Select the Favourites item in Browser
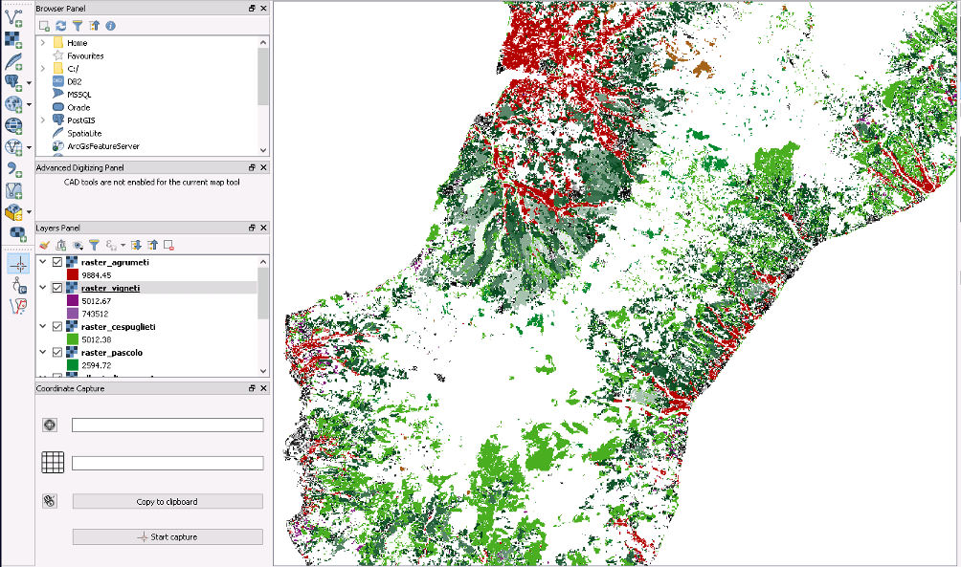Screen dimensions: 961x567 [85, 55]
